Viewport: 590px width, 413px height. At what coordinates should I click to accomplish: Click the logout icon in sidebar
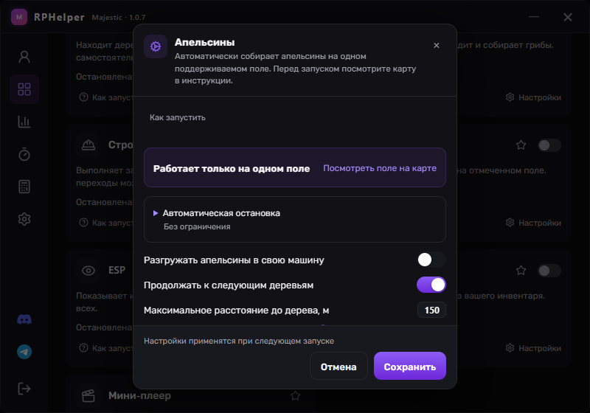click(x=24, y=389)
